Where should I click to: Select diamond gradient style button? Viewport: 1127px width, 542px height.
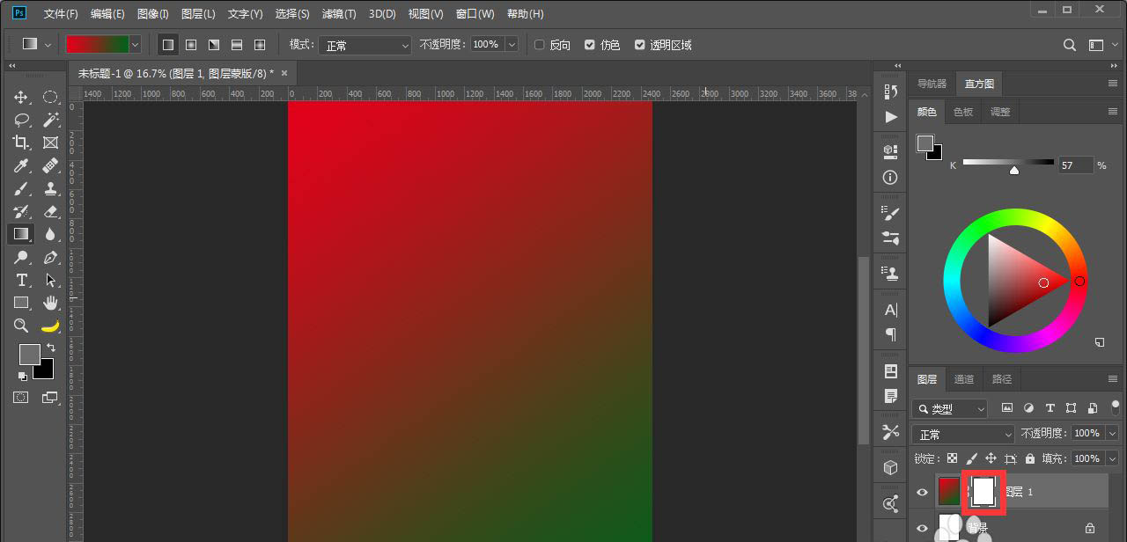(x=260, y=45)
